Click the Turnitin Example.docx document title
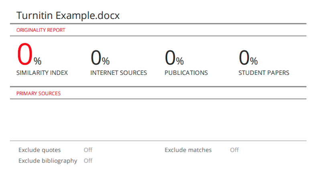This screenshot has height=176, width=321. (68, 16)
